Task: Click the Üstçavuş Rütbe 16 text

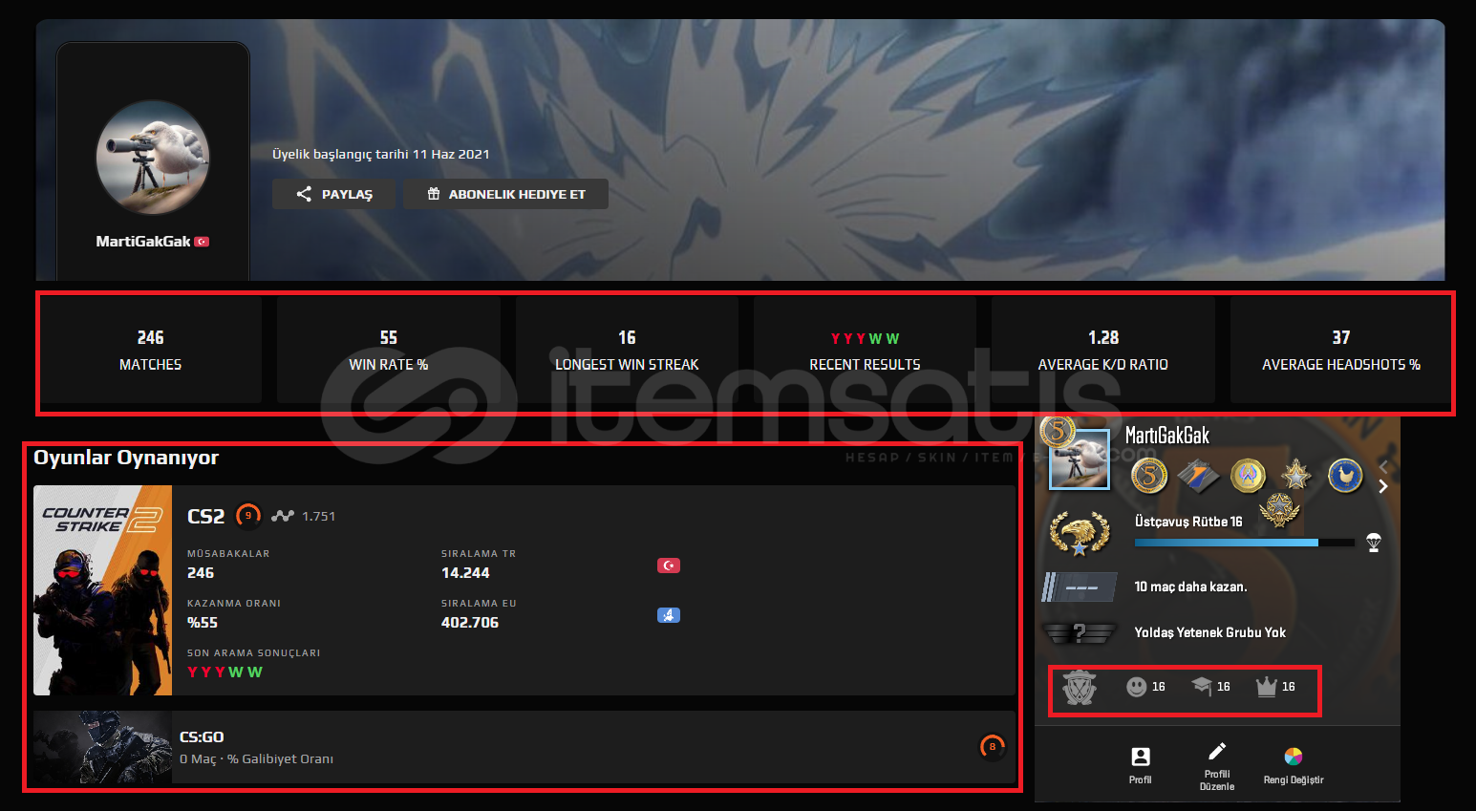Action: (x=1188, y=522)
